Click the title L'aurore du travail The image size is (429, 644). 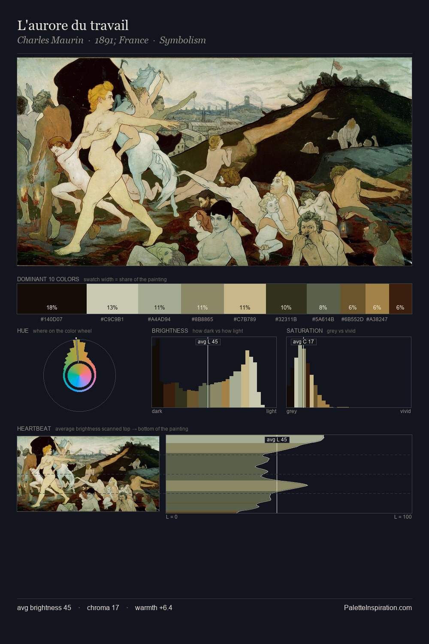point(73,25)
